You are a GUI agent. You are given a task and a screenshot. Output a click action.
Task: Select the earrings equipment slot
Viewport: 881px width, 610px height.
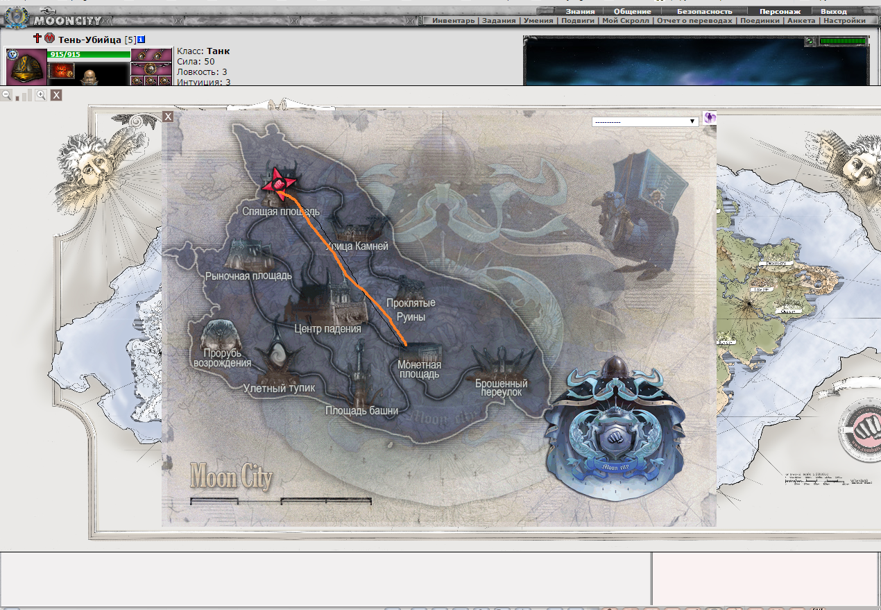(x=151, y=54)
